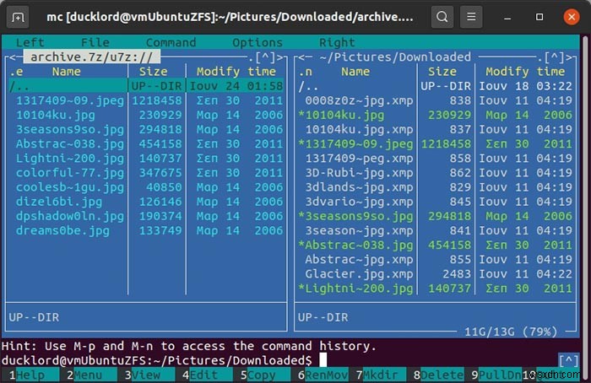The width and height of the screenshot is (591, 383).
Task: Click 2Menu function key
Action: coord(88,375)
